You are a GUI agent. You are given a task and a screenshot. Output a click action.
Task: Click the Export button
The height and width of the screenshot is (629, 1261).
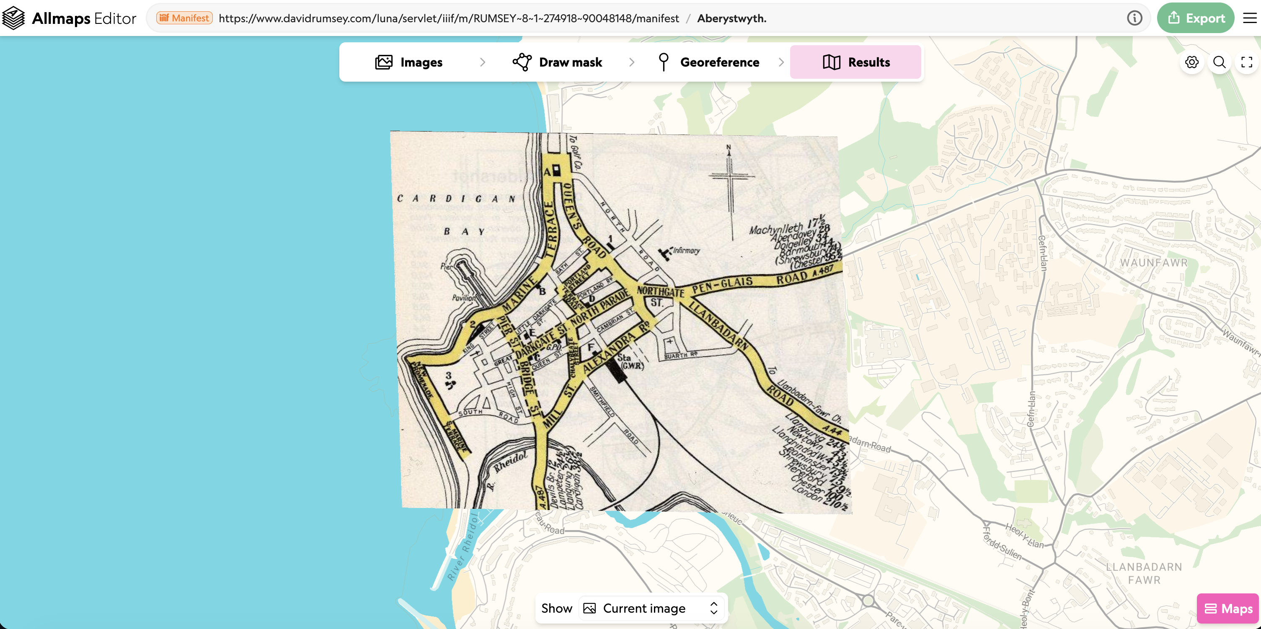(1195, 18)
